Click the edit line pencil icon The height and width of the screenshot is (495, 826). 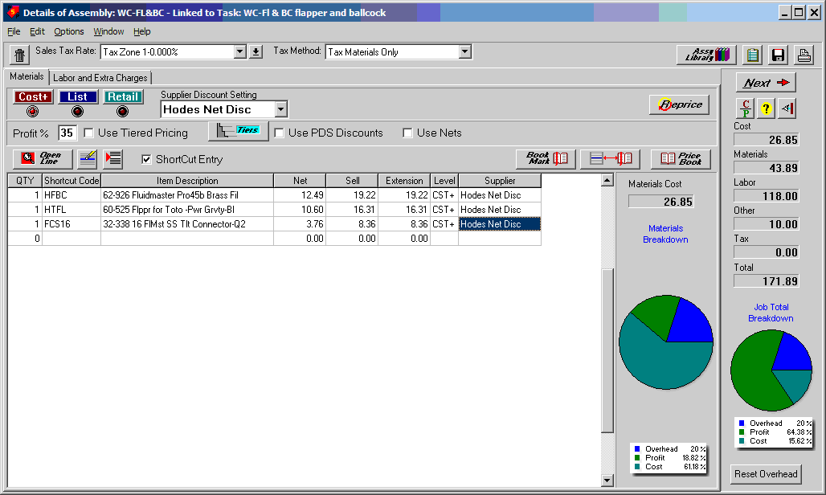(x=87, y=158)
